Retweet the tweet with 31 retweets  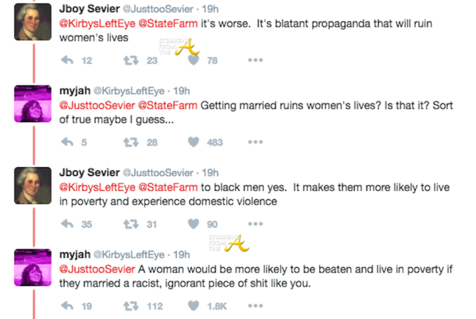(131, 224)
